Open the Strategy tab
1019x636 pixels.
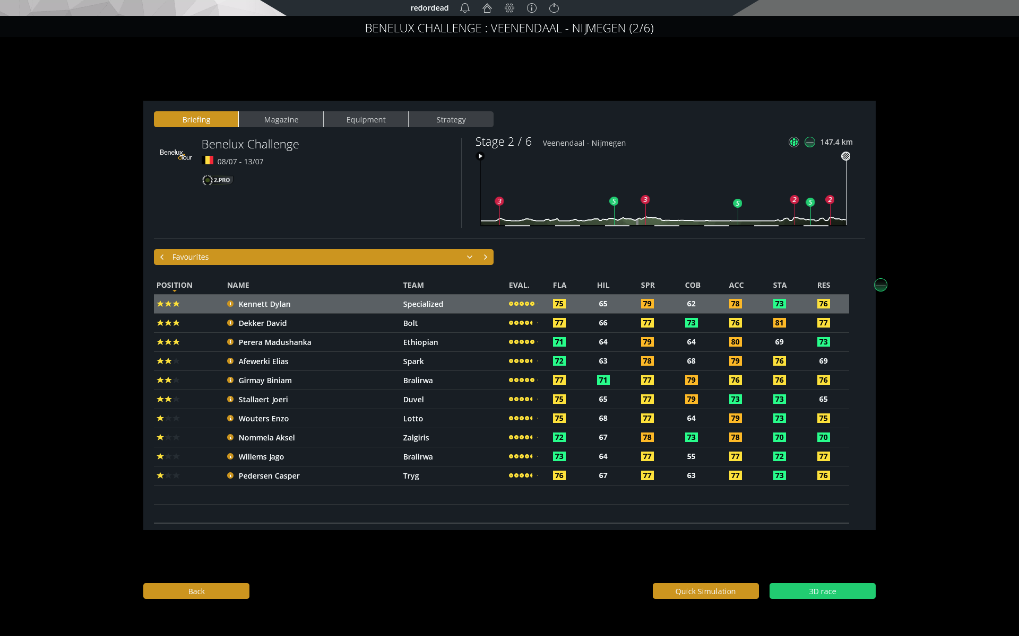(451, 120)
